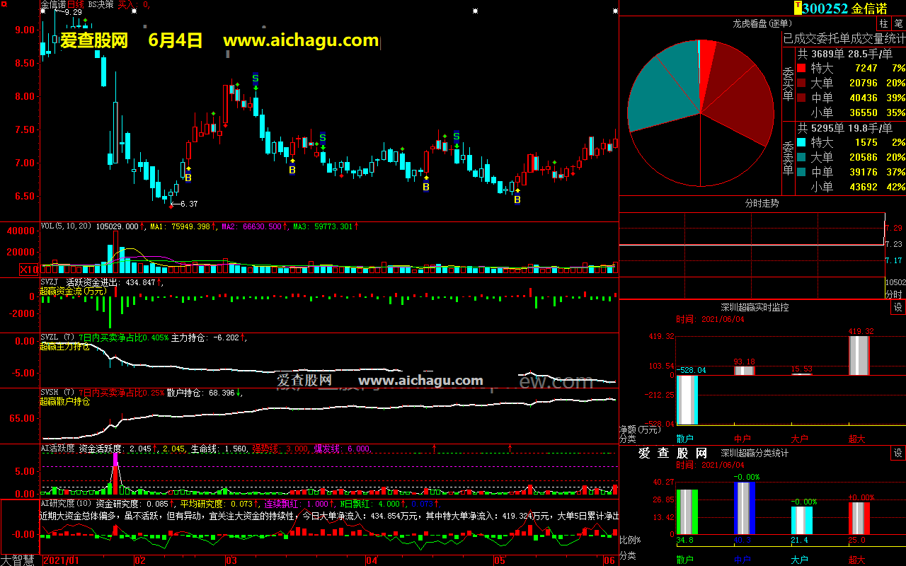Select the SVZJ indicator label

[50, 282]
